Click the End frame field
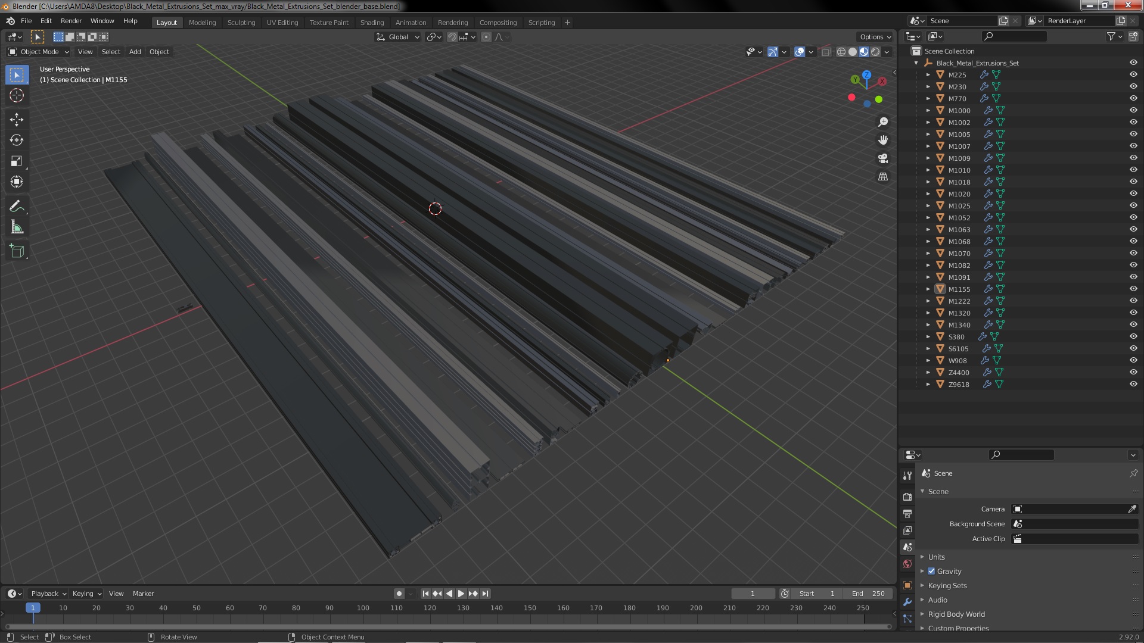Image resolution: width=1144 pixels, height=643 pixels. [x=868, y=594]
